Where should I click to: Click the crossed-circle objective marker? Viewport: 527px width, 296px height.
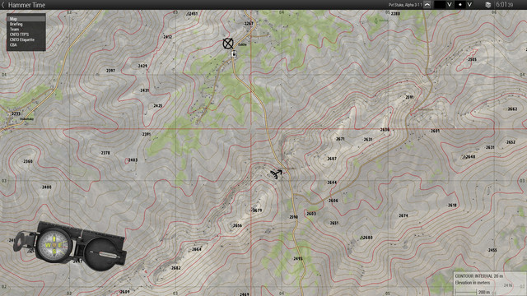(x=228, y=44)
